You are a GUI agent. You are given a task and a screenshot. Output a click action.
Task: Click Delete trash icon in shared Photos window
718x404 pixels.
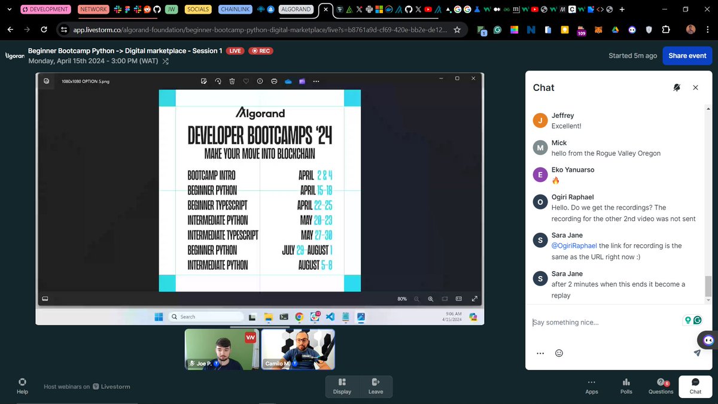(x=232, y=81)
